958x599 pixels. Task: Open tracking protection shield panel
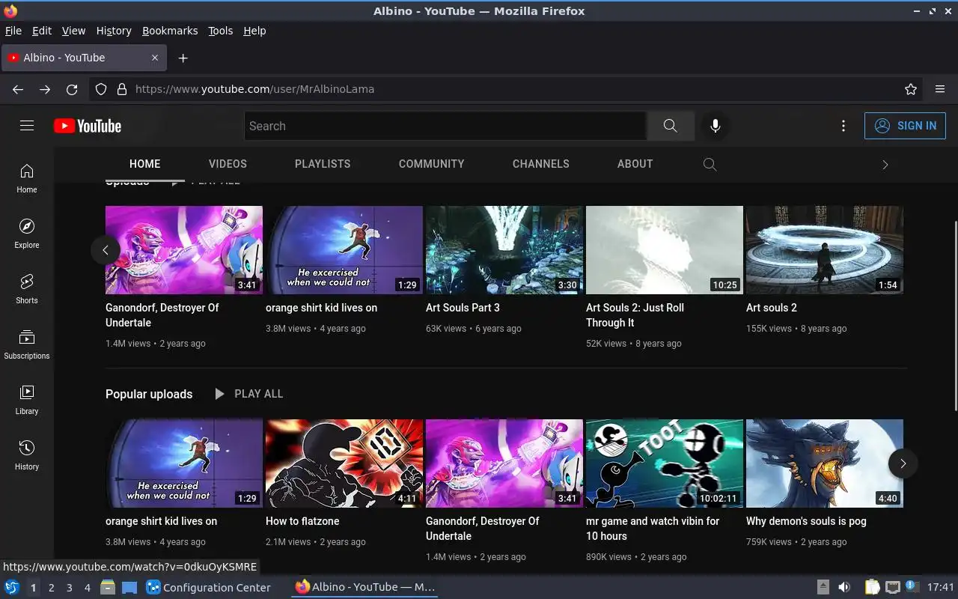pyautogui.click(x=101, y=89)
